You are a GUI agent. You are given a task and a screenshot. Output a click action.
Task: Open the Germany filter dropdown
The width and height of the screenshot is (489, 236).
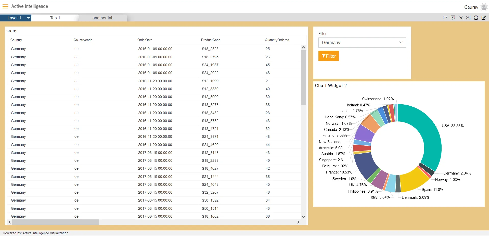pyautogui.click(x=362, y=43)
